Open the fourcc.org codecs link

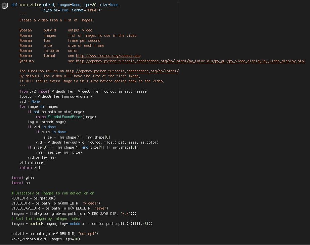pyautogui.click(x=108, y=56)
